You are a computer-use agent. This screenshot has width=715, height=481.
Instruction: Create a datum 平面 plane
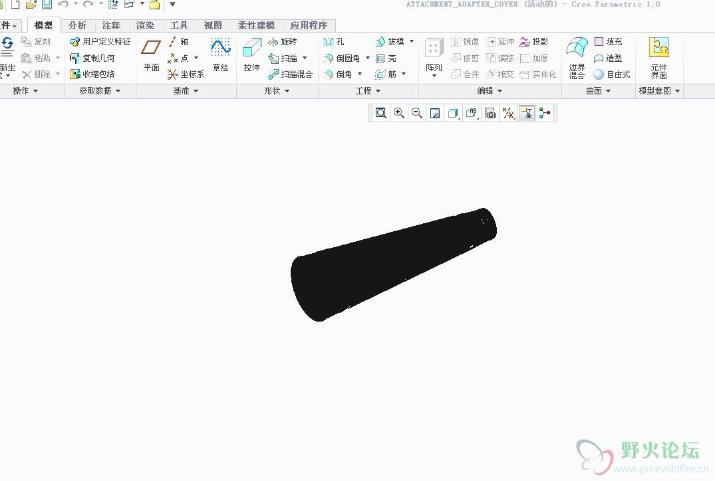[x=151, y=55]
